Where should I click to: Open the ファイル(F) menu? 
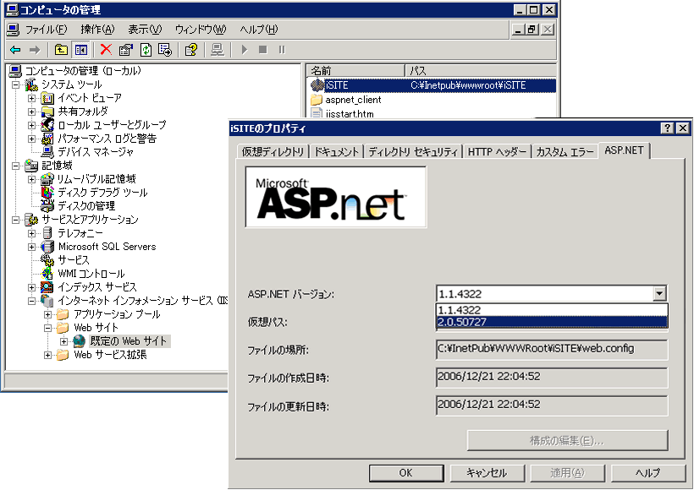46,30
